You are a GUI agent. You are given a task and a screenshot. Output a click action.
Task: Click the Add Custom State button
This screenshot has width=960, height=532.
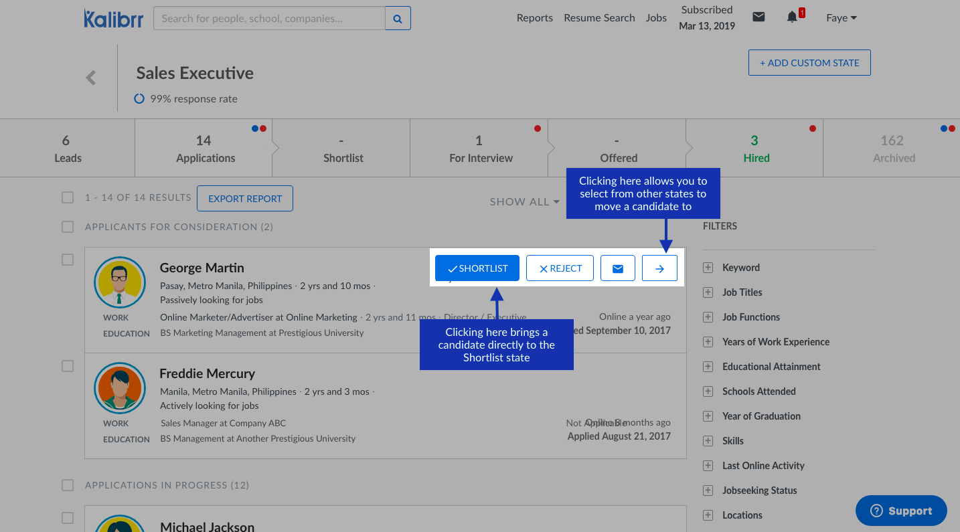tap(809, 63)
